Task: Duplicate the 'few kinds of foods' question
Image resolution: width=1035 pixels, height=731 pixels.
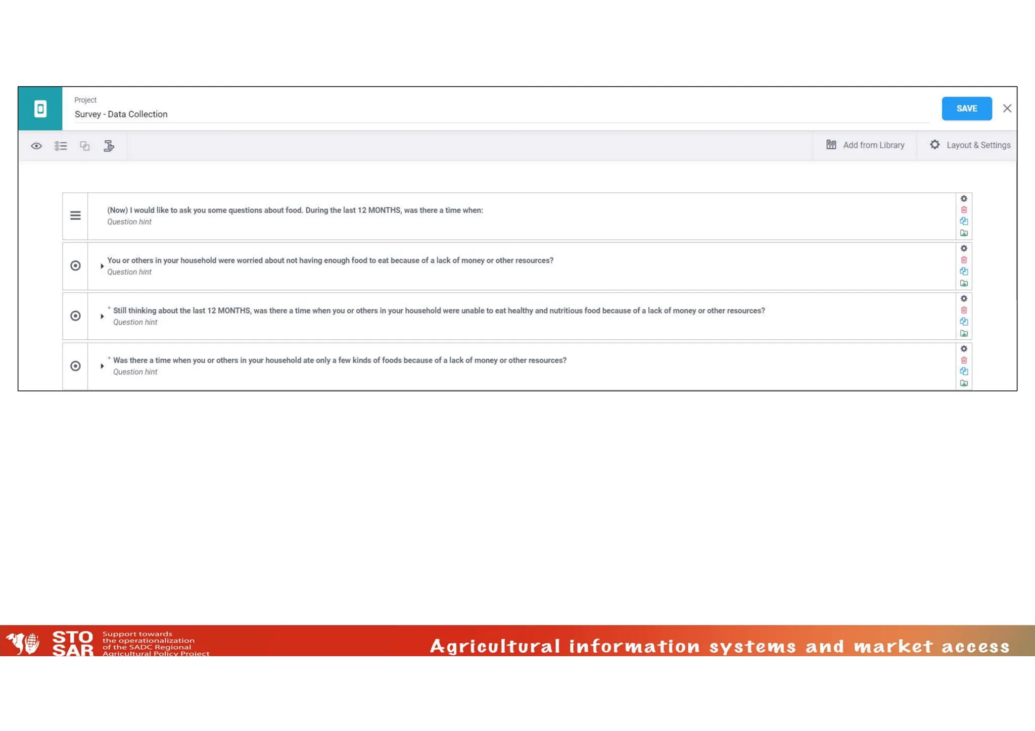Action: pyautogui.click(x=964, y=372)
